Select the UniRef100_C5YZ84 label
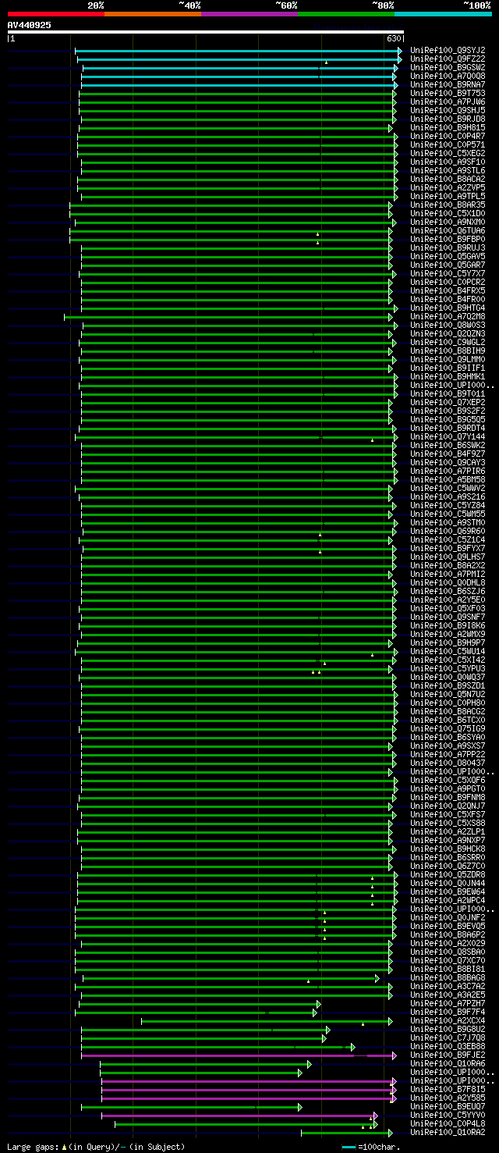The width and height of the screenshot is (499, 1153). 448,505
